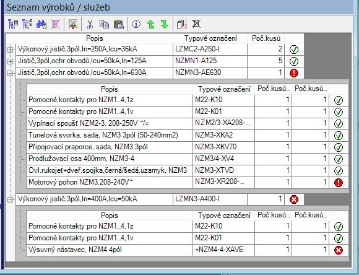Viewport: 359px width, 275px height.
Task: Select cell NZMN3-AE630
Action: pyautogui.click(x=210, y=73)
